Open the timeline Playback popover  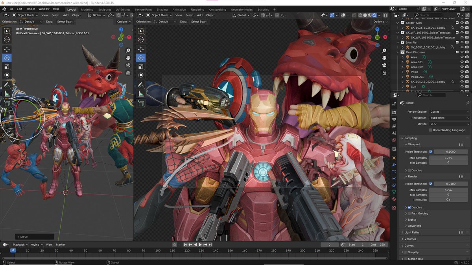point(20,245)
